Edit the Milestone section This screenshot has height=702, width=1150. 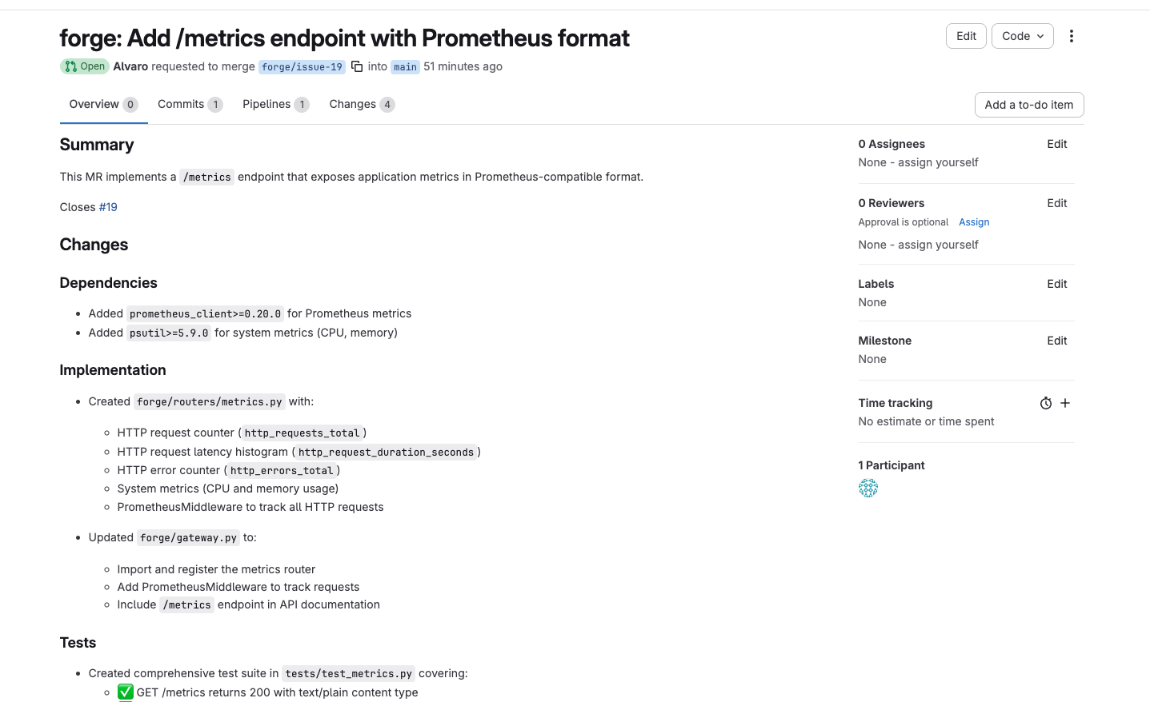1056,341
